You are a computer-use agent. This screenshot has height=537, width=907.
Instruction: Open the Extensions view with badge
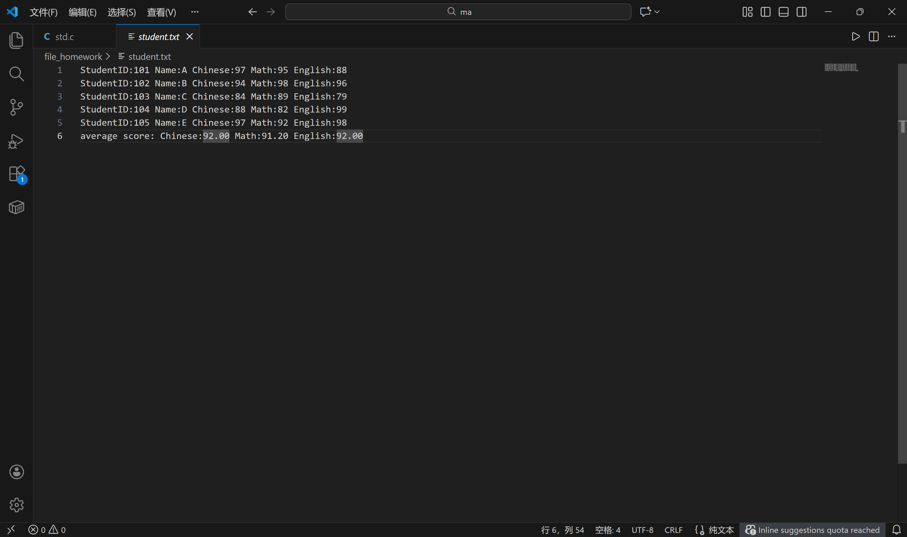pyautogui.click(x=16, y=174)
